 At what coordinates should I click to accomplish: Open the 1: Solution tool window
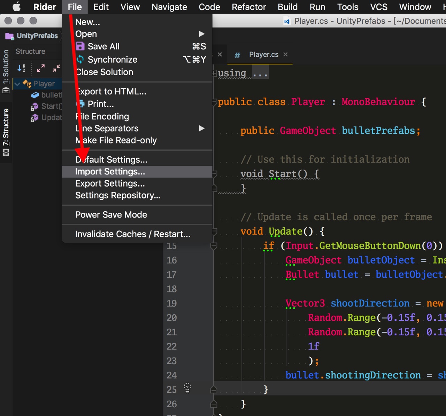click(6, 71)
